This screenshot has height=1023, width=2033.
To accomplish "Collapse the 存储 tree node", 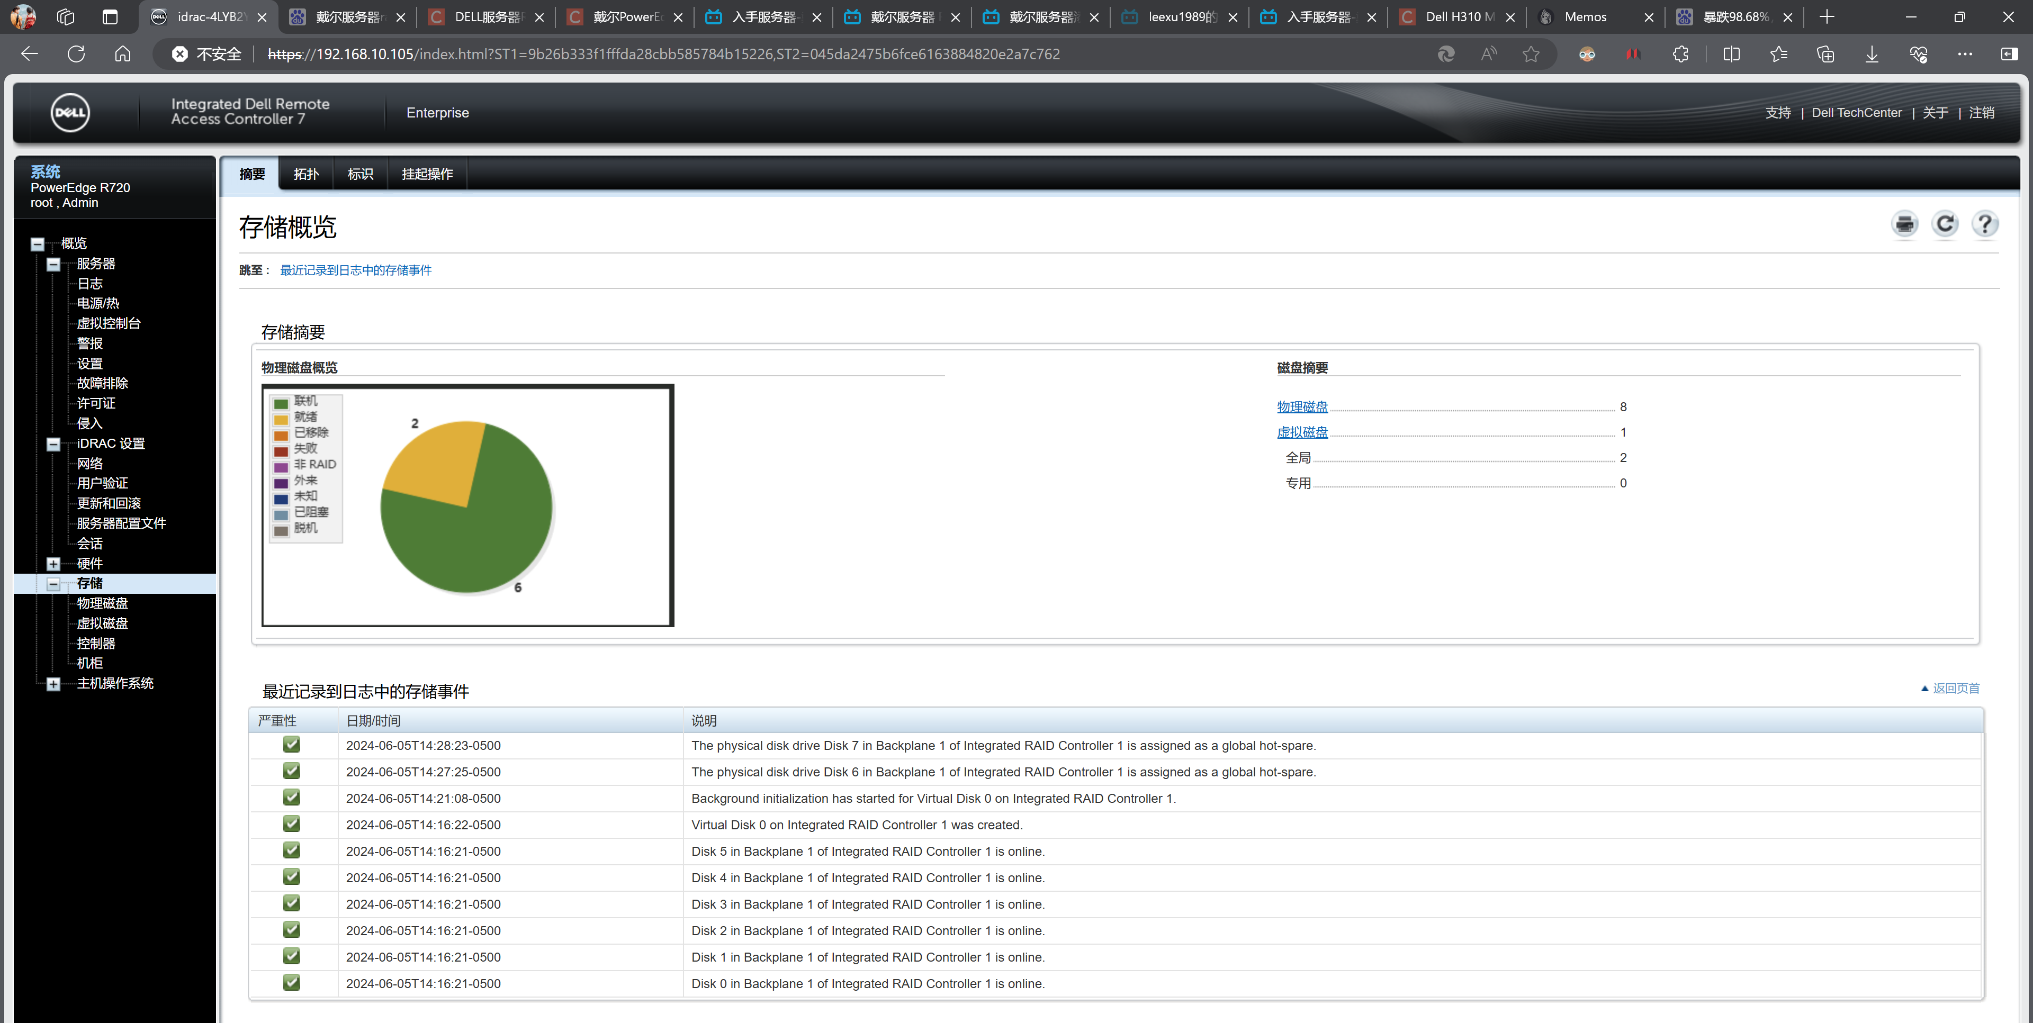I will [x=53, y=584].
